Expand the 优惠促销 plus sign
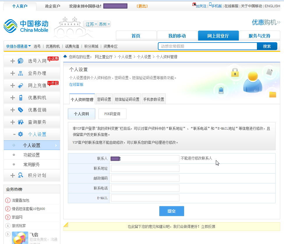The width and height of the screenshot is (284, 244). [13, 110]
